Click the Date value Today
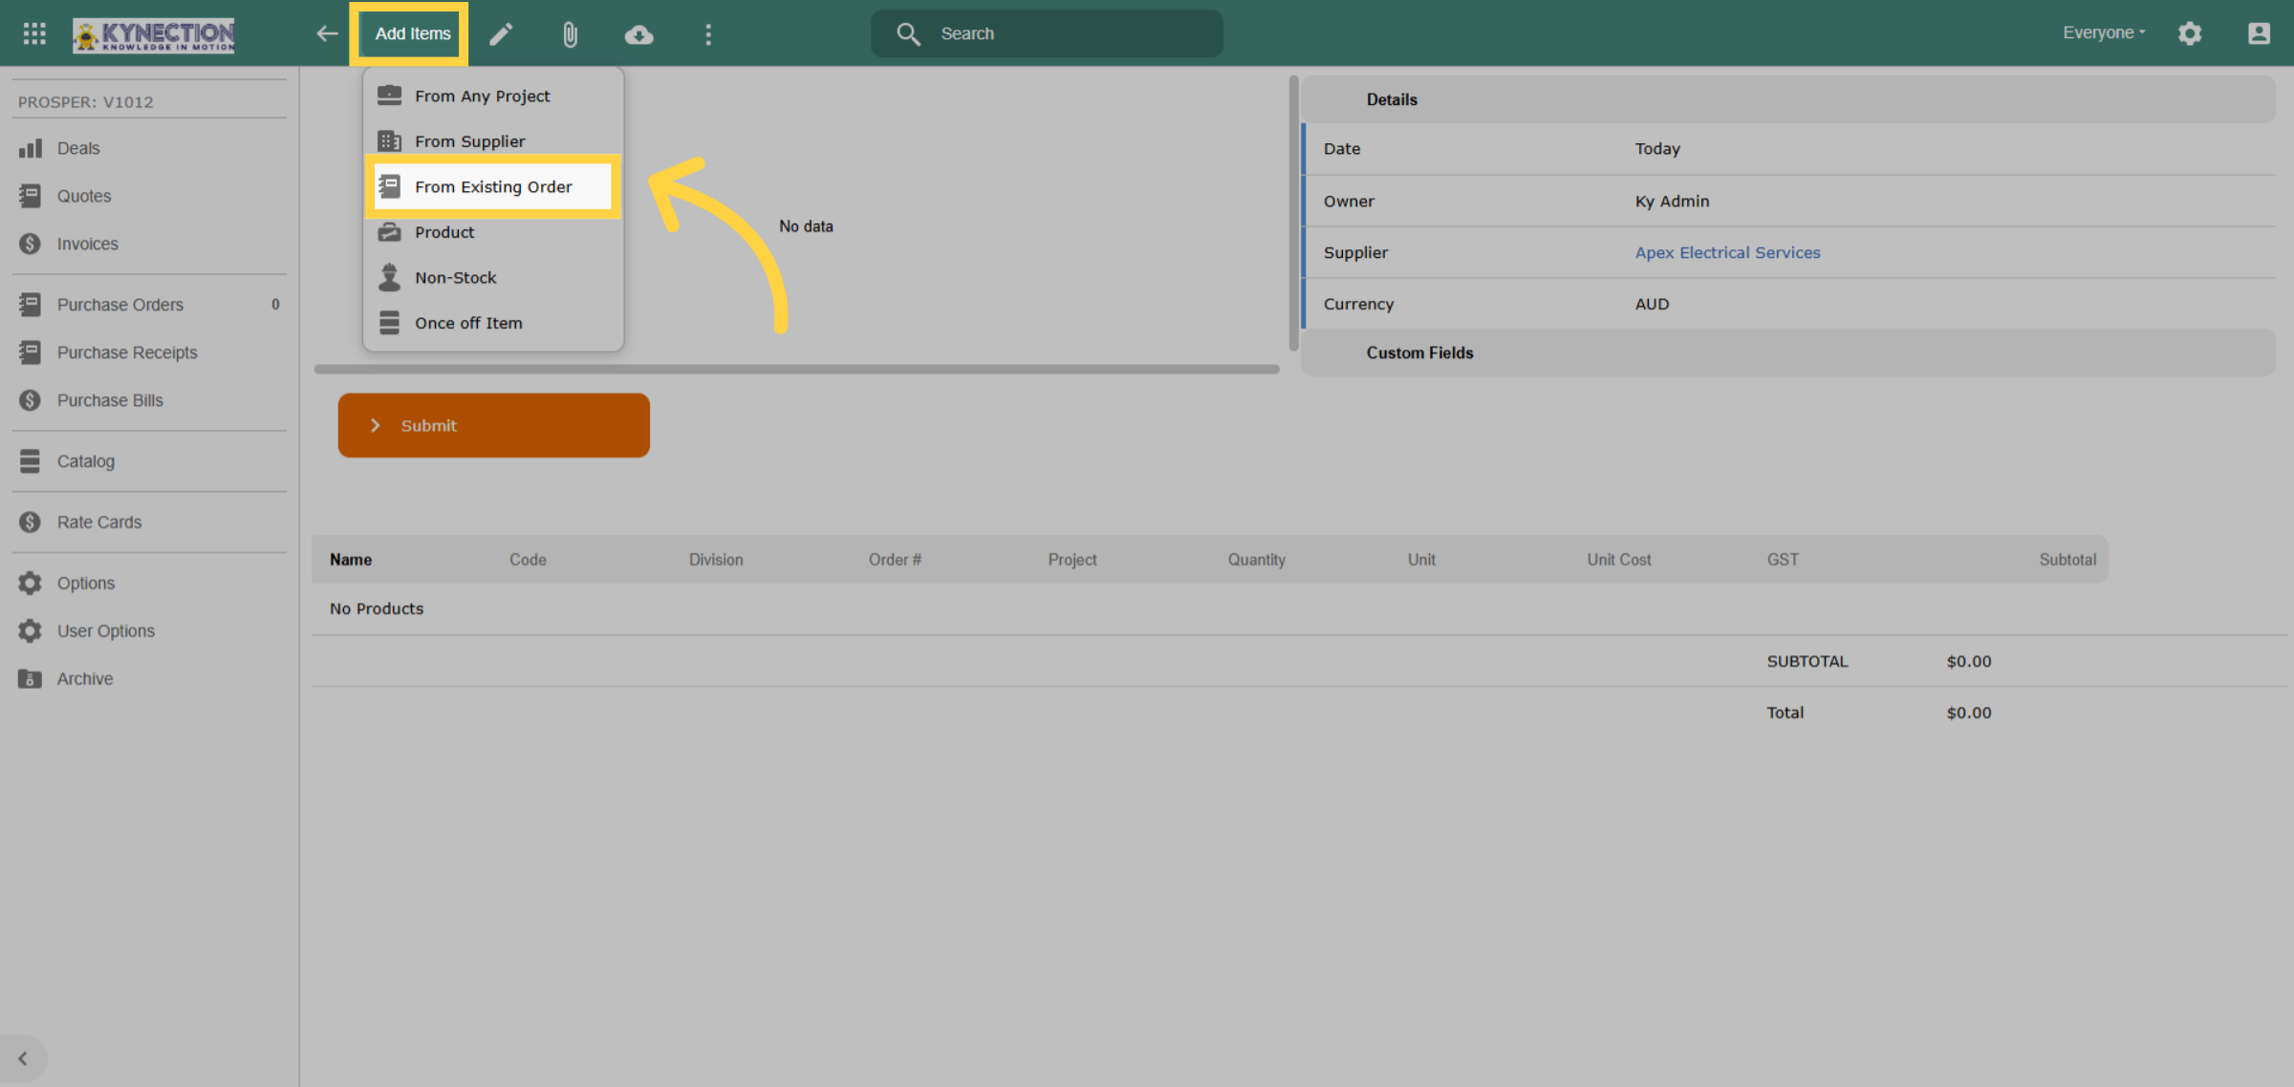This screenshot has width=2294, height=1087. tap(1656, 149)
